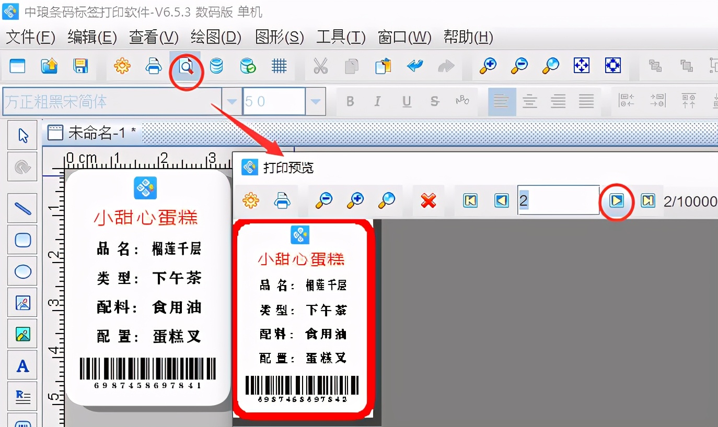Select the ellipse drawing tool
The height and width of the screenshot is (427, 718).
[22, 271]
